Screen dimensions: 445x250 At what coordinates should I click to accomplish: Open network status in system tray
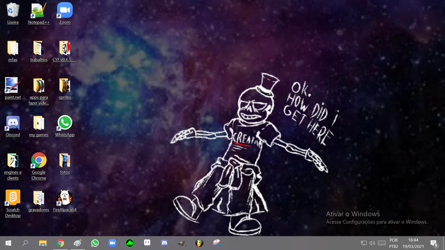click(x=363, y=243)
